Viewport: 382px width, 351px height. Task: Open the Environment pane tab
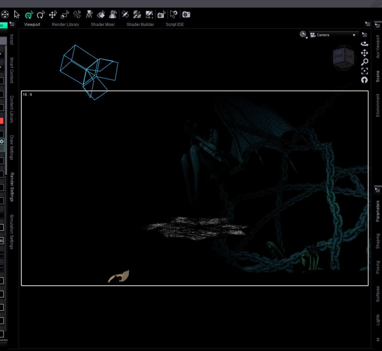[377, 105]
